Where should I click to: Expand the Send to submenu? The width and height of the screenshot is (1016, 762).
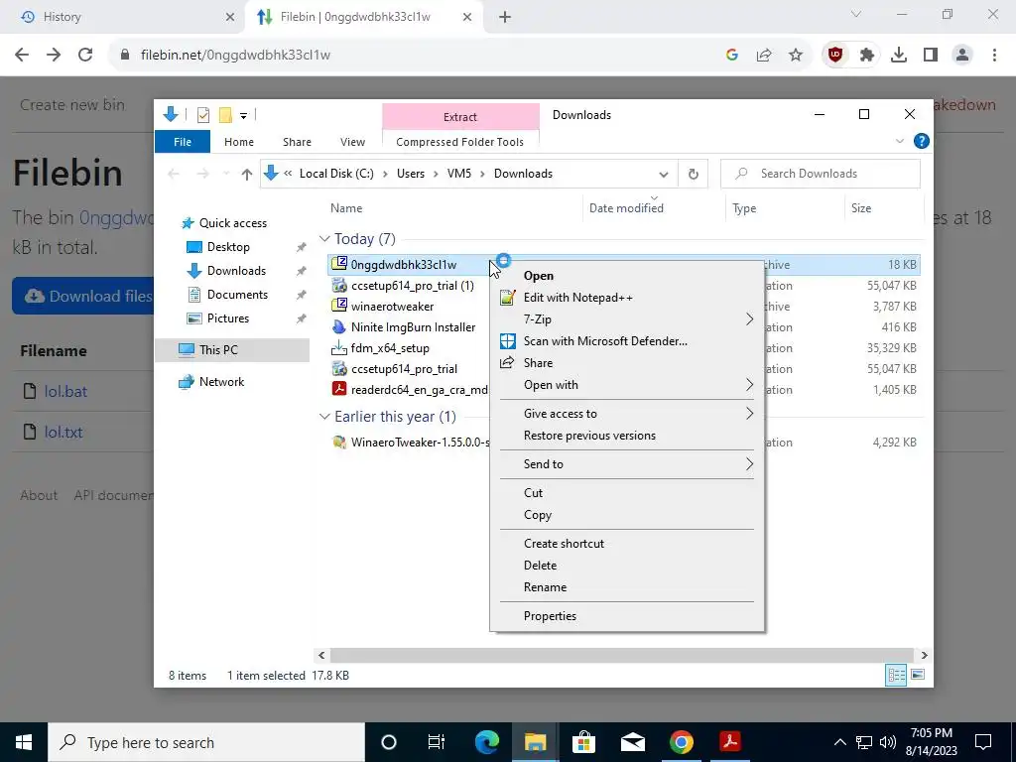tap(627, 464)
